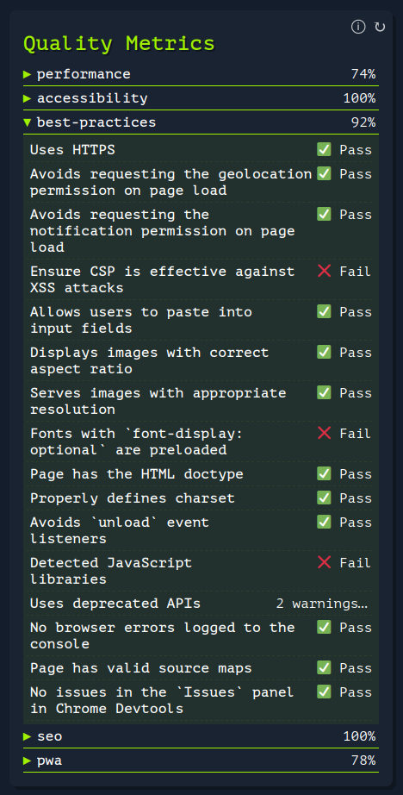Click the red X on font-display audit

[x=324, y=434]
